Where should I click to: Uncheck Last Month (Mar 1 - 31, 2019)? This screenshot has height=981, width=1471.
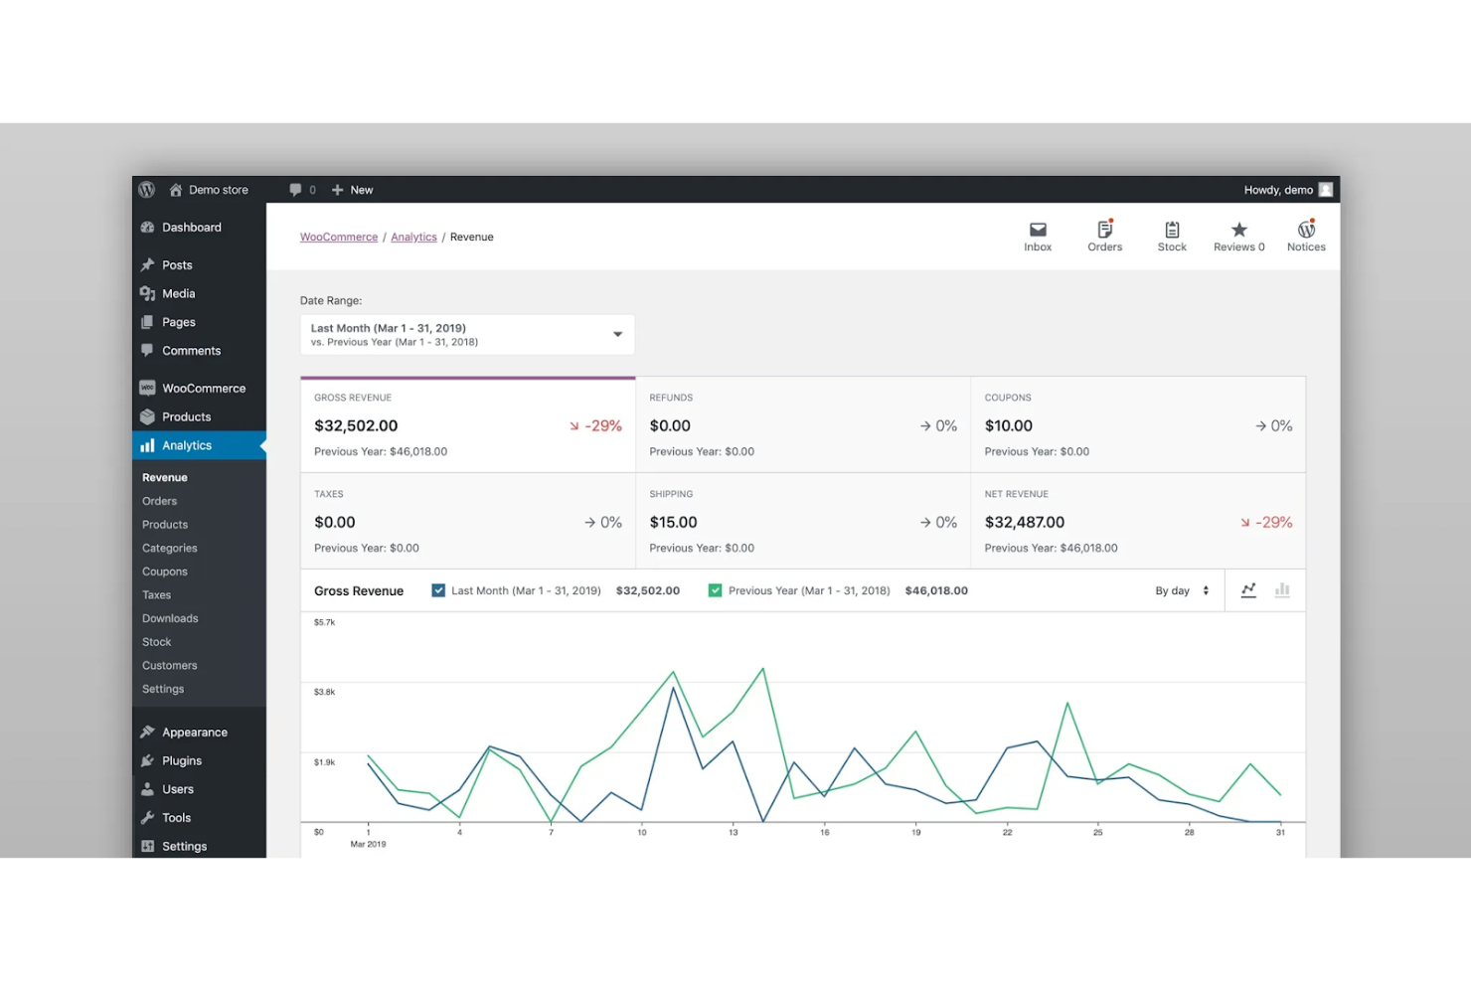[438, 589]
